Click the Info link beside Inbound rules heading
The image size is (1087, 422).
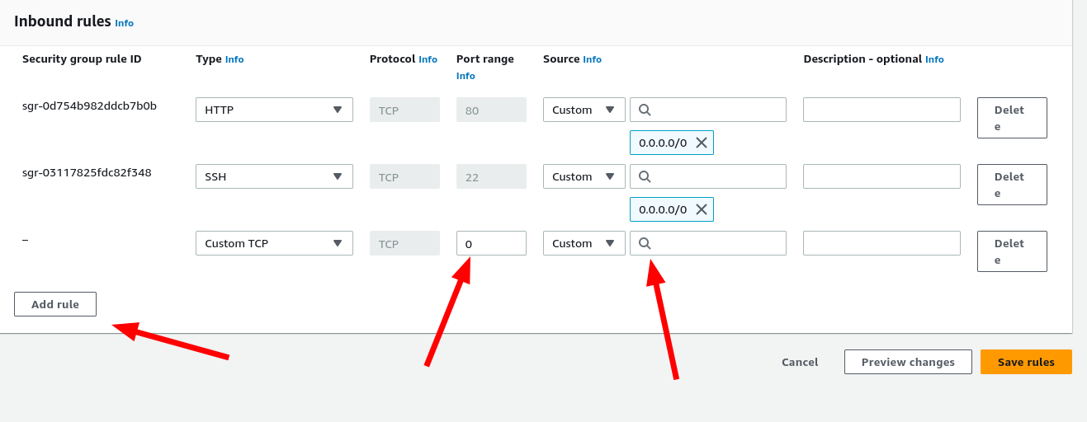[x=124, y=23]
